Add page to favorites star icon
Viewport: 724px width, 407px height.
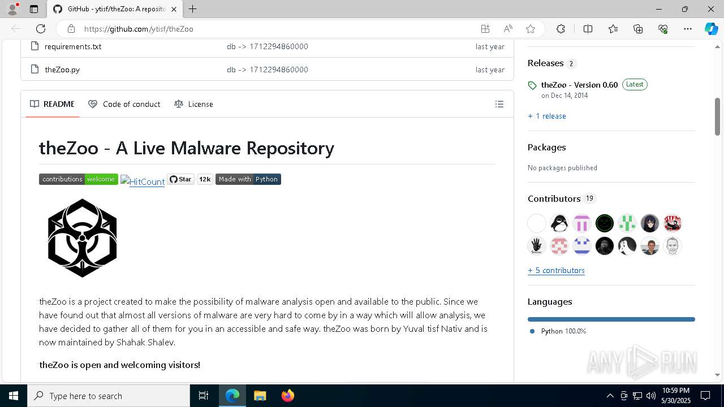(531, 29)
